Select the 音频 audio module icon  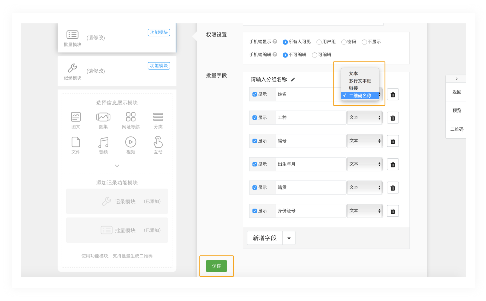(103, 142)
